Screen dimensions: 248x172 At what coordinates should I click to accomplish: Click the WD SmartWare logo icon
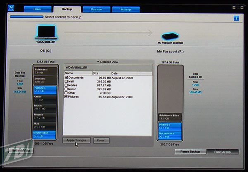point(11,8)
